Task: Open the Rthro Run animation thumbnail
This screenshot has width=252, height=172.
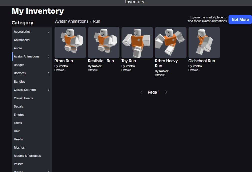Action: pyautogui.click(x=70, y=43)
